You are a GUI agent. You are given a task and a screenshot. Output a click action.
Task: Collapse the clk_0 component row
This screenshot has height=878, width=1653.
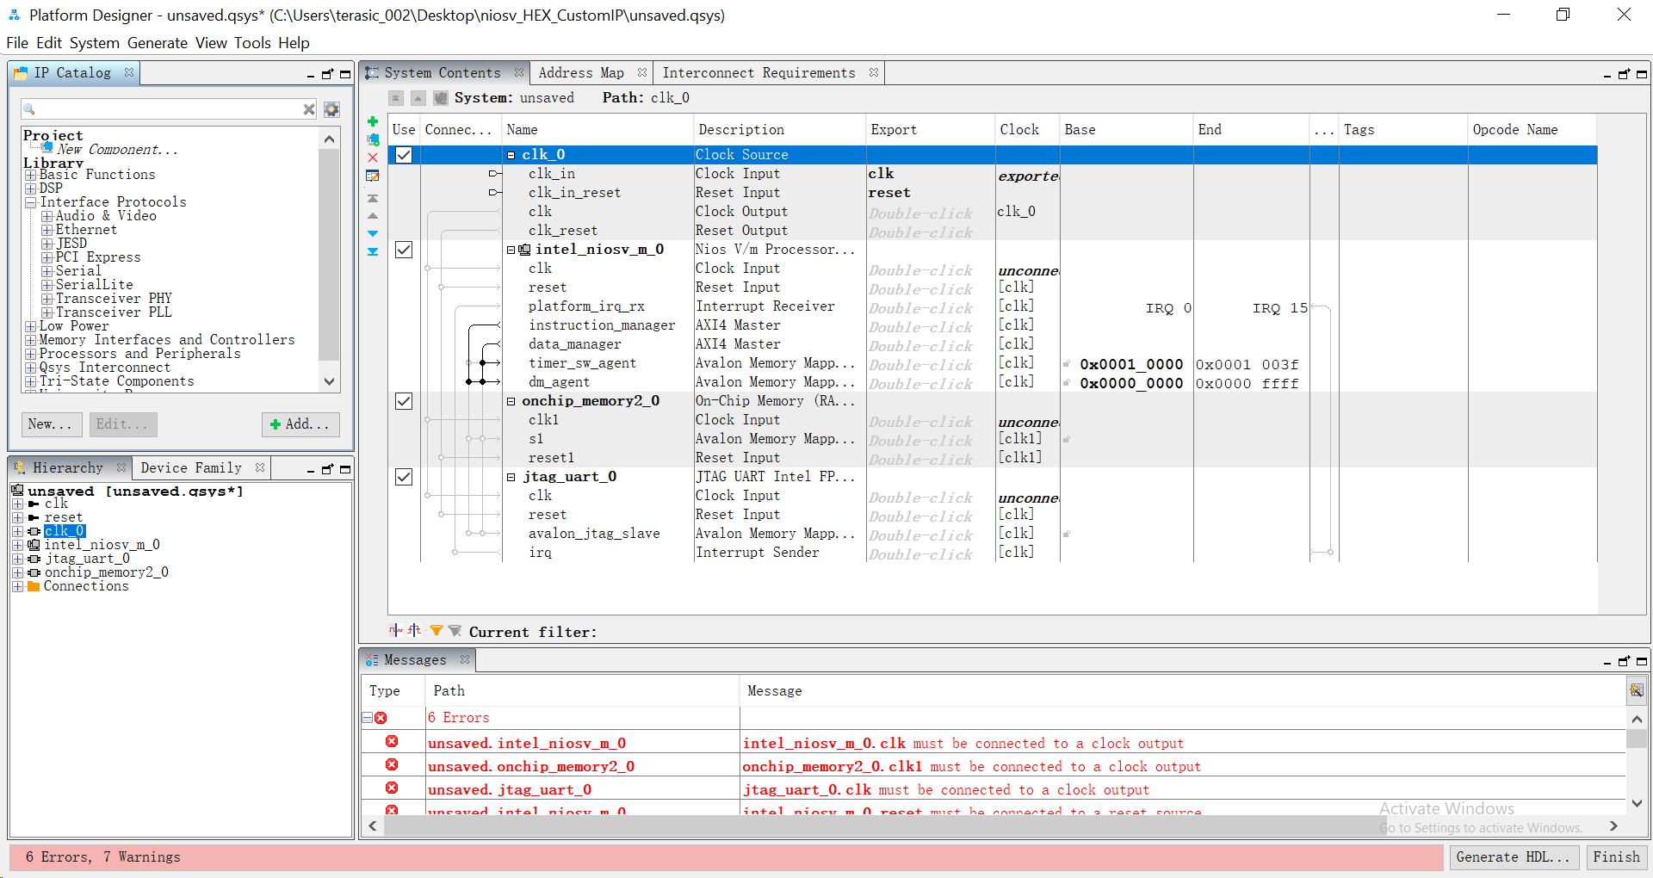tap(511, 155)
